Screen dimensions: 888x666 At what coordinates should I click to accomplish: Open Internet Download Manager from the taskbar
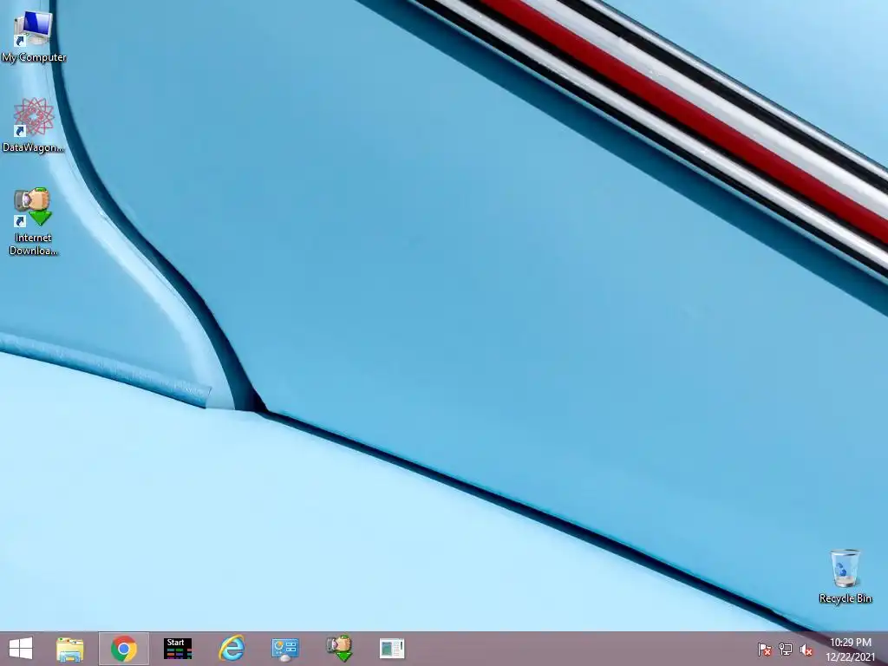pos(339,649)
